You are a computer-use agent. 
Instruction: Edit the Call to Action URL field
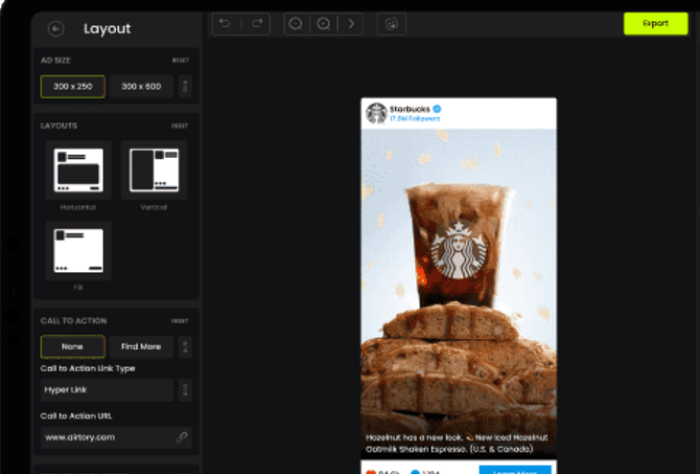click(x=116, y=438)
